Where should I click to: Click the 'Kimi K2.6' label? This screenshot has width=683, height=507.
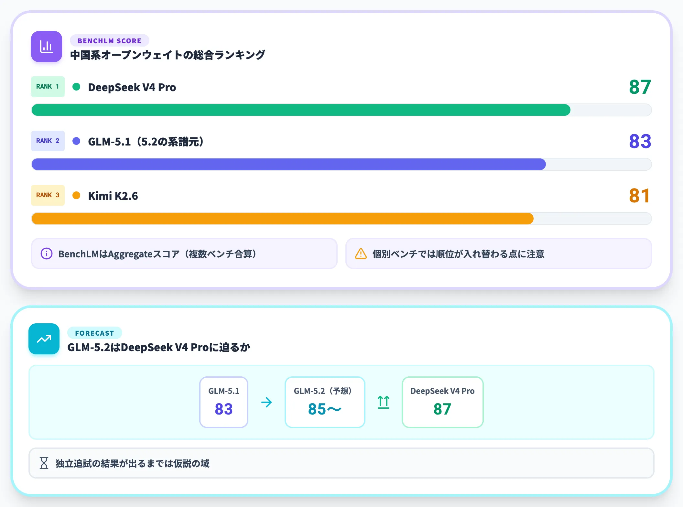click(113, 196)
